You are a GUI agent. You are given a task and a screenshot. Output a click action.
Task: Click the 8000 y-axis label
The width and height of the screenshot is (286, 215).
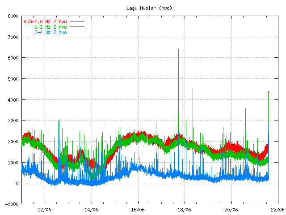point(13,16)
